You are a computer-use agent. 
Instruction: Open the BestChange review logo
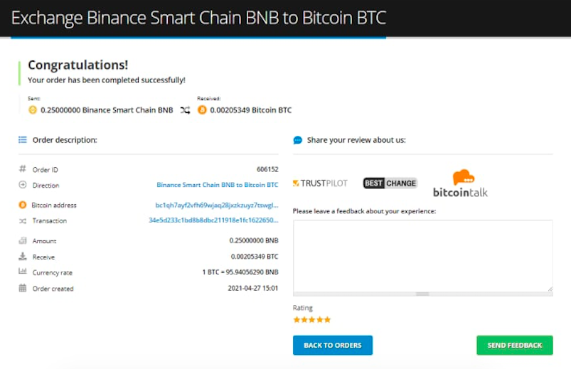click(x=390, y=183)
